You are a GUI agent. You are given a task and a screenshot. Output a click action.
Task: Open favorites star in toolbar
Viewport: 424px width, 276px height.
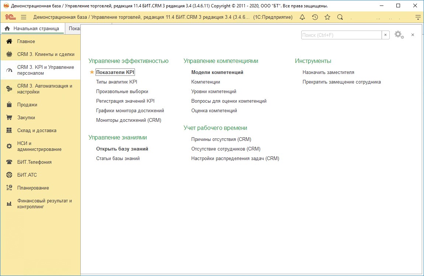[327, 17]
